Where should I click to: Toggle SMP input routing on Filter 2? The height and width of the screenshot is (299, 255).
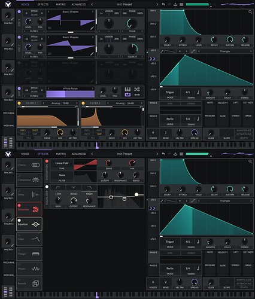(x=99, y=134)
